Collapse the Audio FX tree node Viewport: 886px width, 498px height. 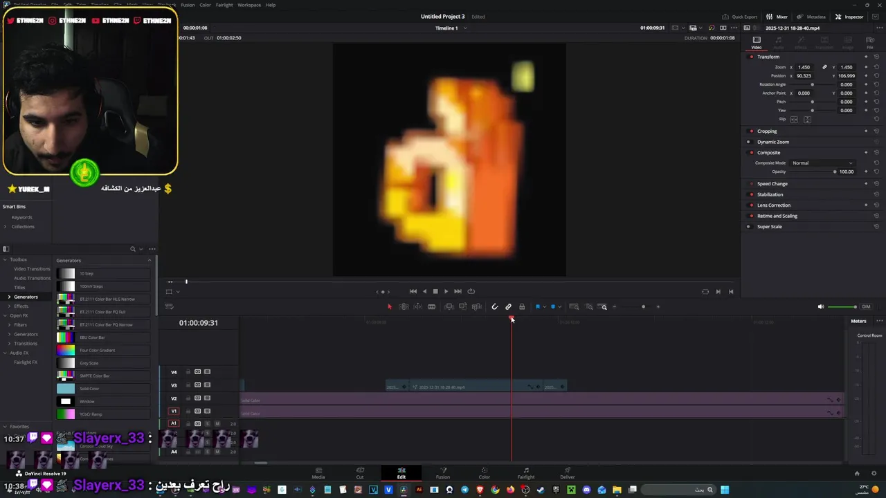click(x=5, y=353)
